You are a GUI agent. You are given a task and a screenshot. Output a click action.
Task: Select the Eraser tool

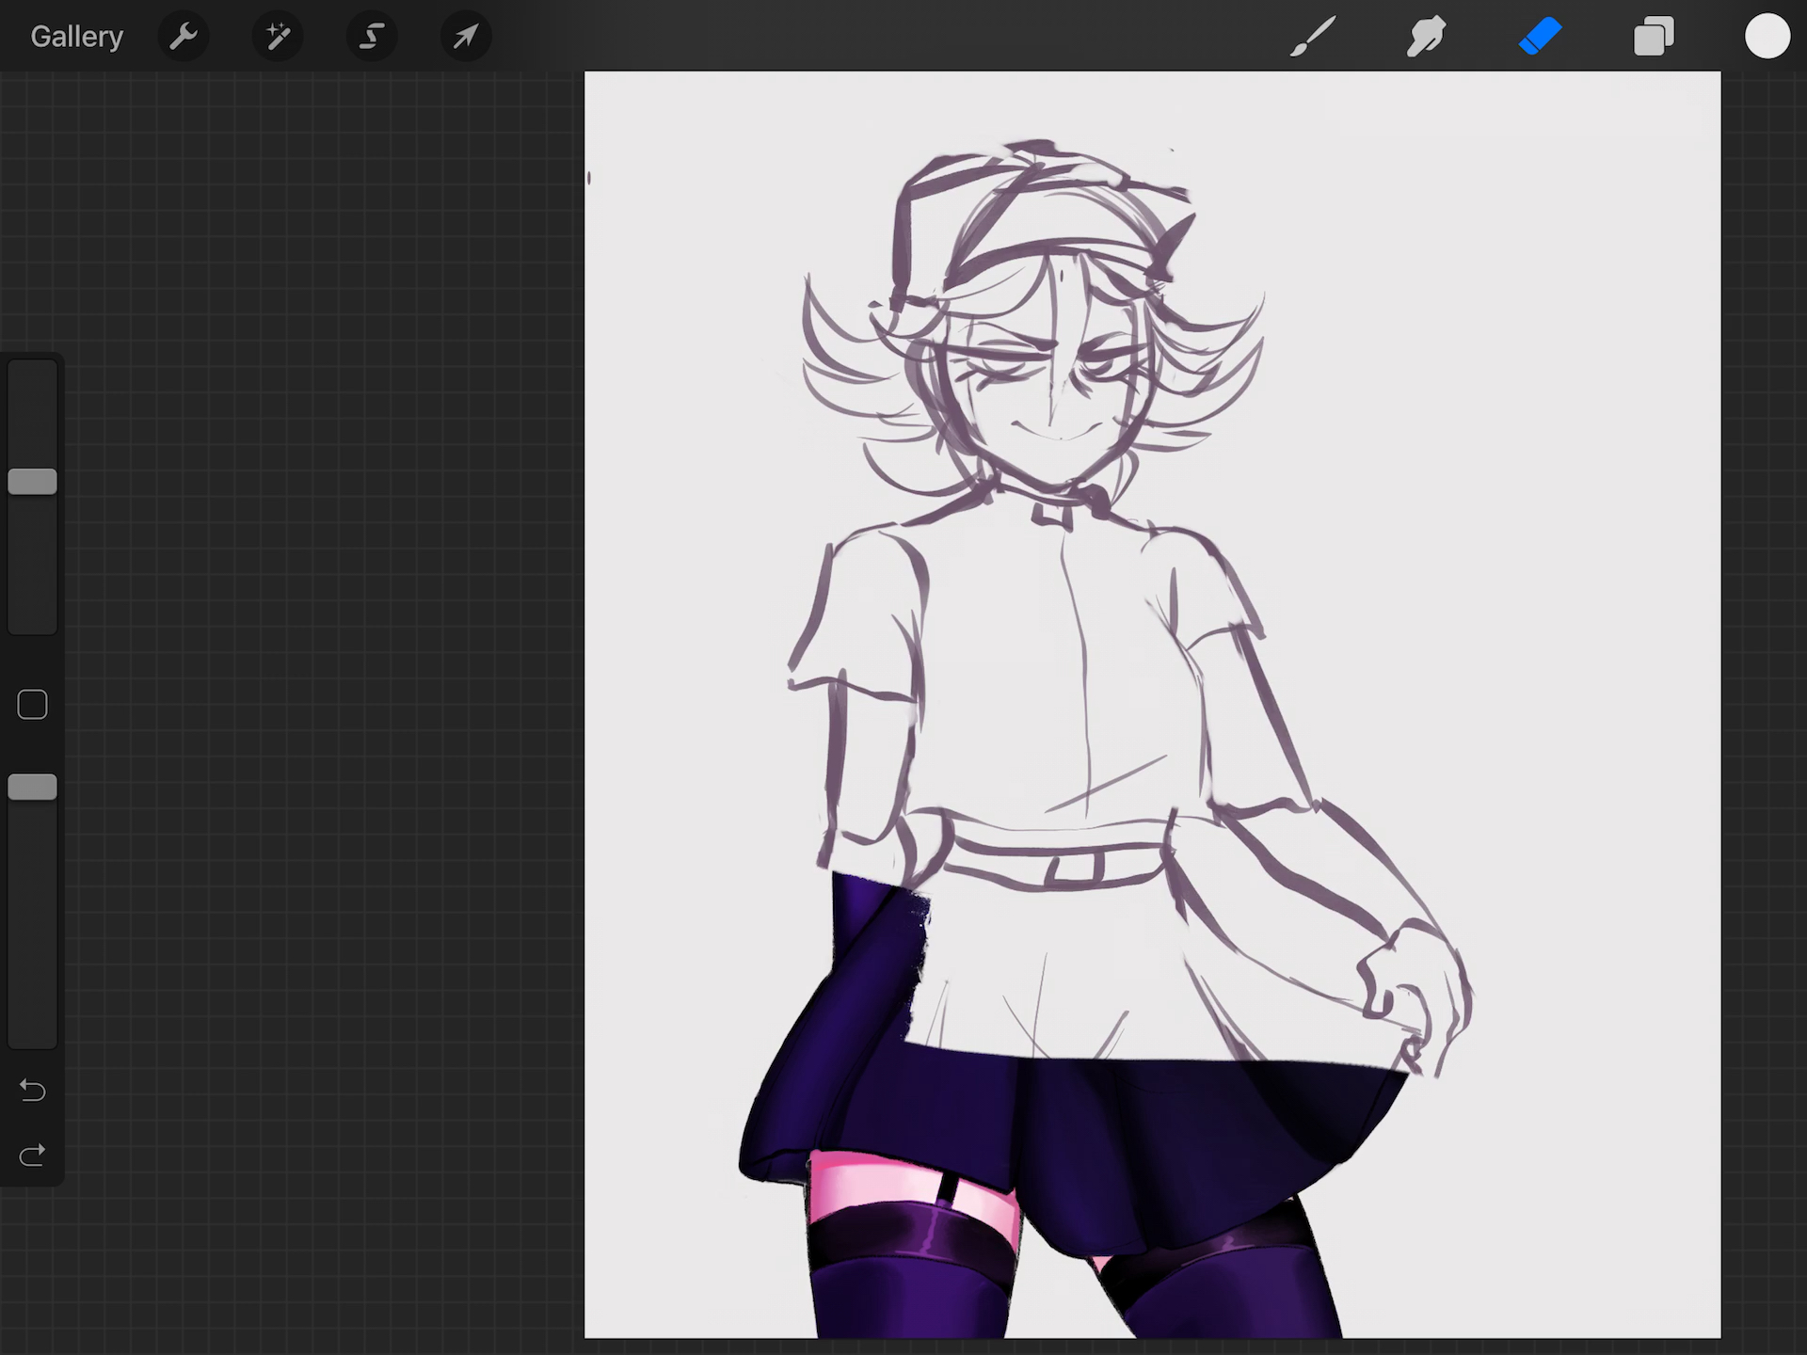coord(1541,37)
